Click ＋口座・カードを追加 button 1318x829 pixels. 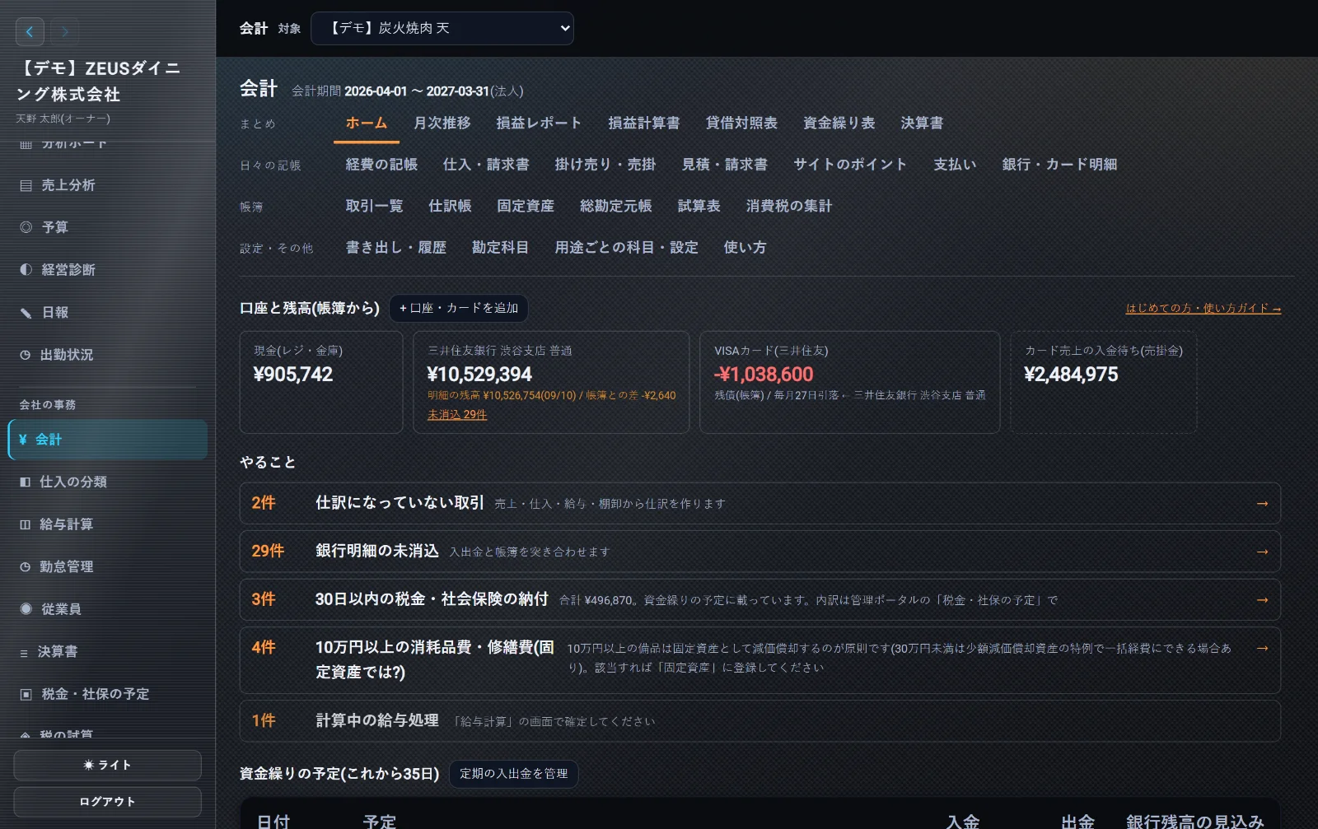[459, 308]
